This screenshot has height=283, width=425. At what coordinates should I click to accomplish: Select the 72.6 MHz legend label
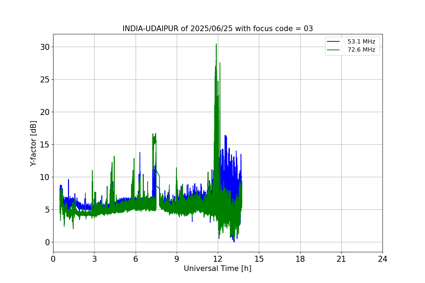(x=361, y=50)
